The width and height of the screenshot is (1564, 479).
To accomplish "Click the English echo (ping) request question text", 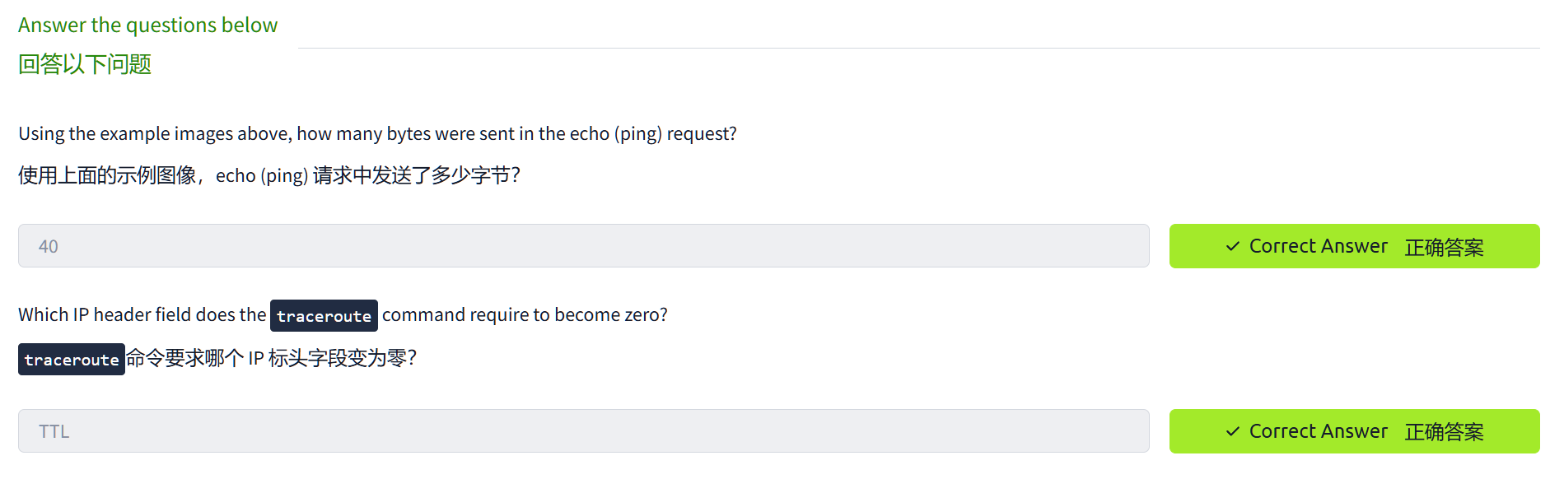I will [377, 134].
